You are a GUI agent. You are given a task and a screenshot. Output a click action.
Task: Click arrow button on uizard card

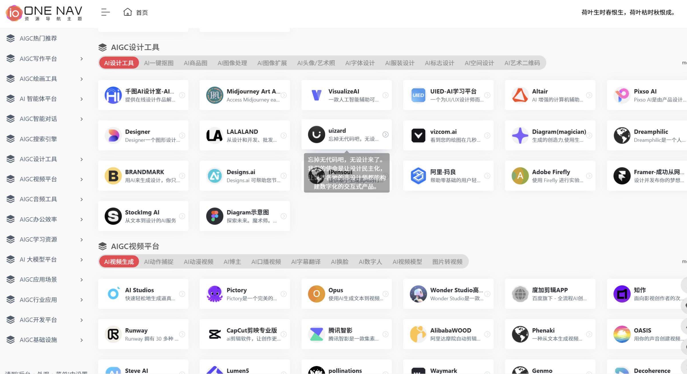point(386,134)
